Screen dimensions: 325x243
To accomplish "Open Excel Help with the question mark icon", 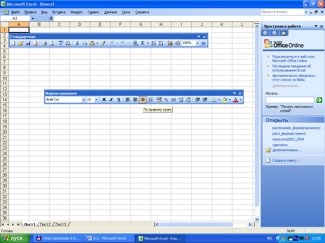I will pyautogui.click(x=203, y=43).
